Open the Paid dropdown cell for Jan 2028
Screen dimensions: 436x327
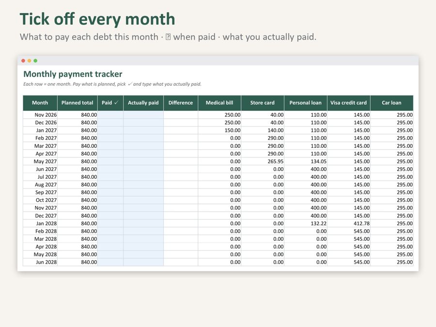coord(110,223)
